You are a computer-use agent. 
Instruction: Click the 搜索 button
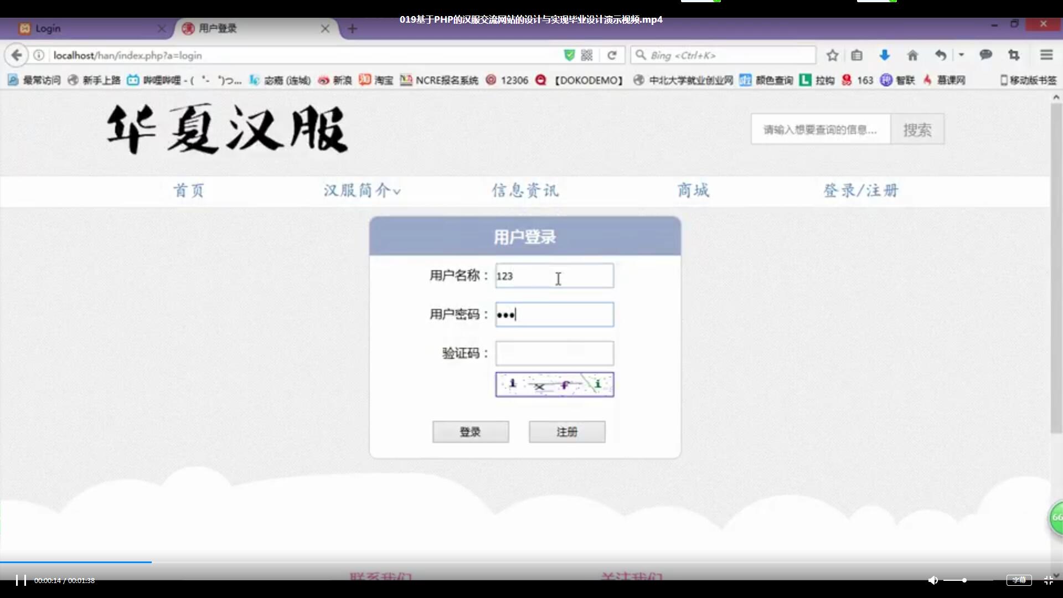[x=917, y=130]
